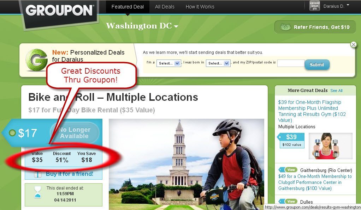Open the I'm a gender dropdown
The height and width of the screenshot is (210, 361).
click(x=168, y=63)
